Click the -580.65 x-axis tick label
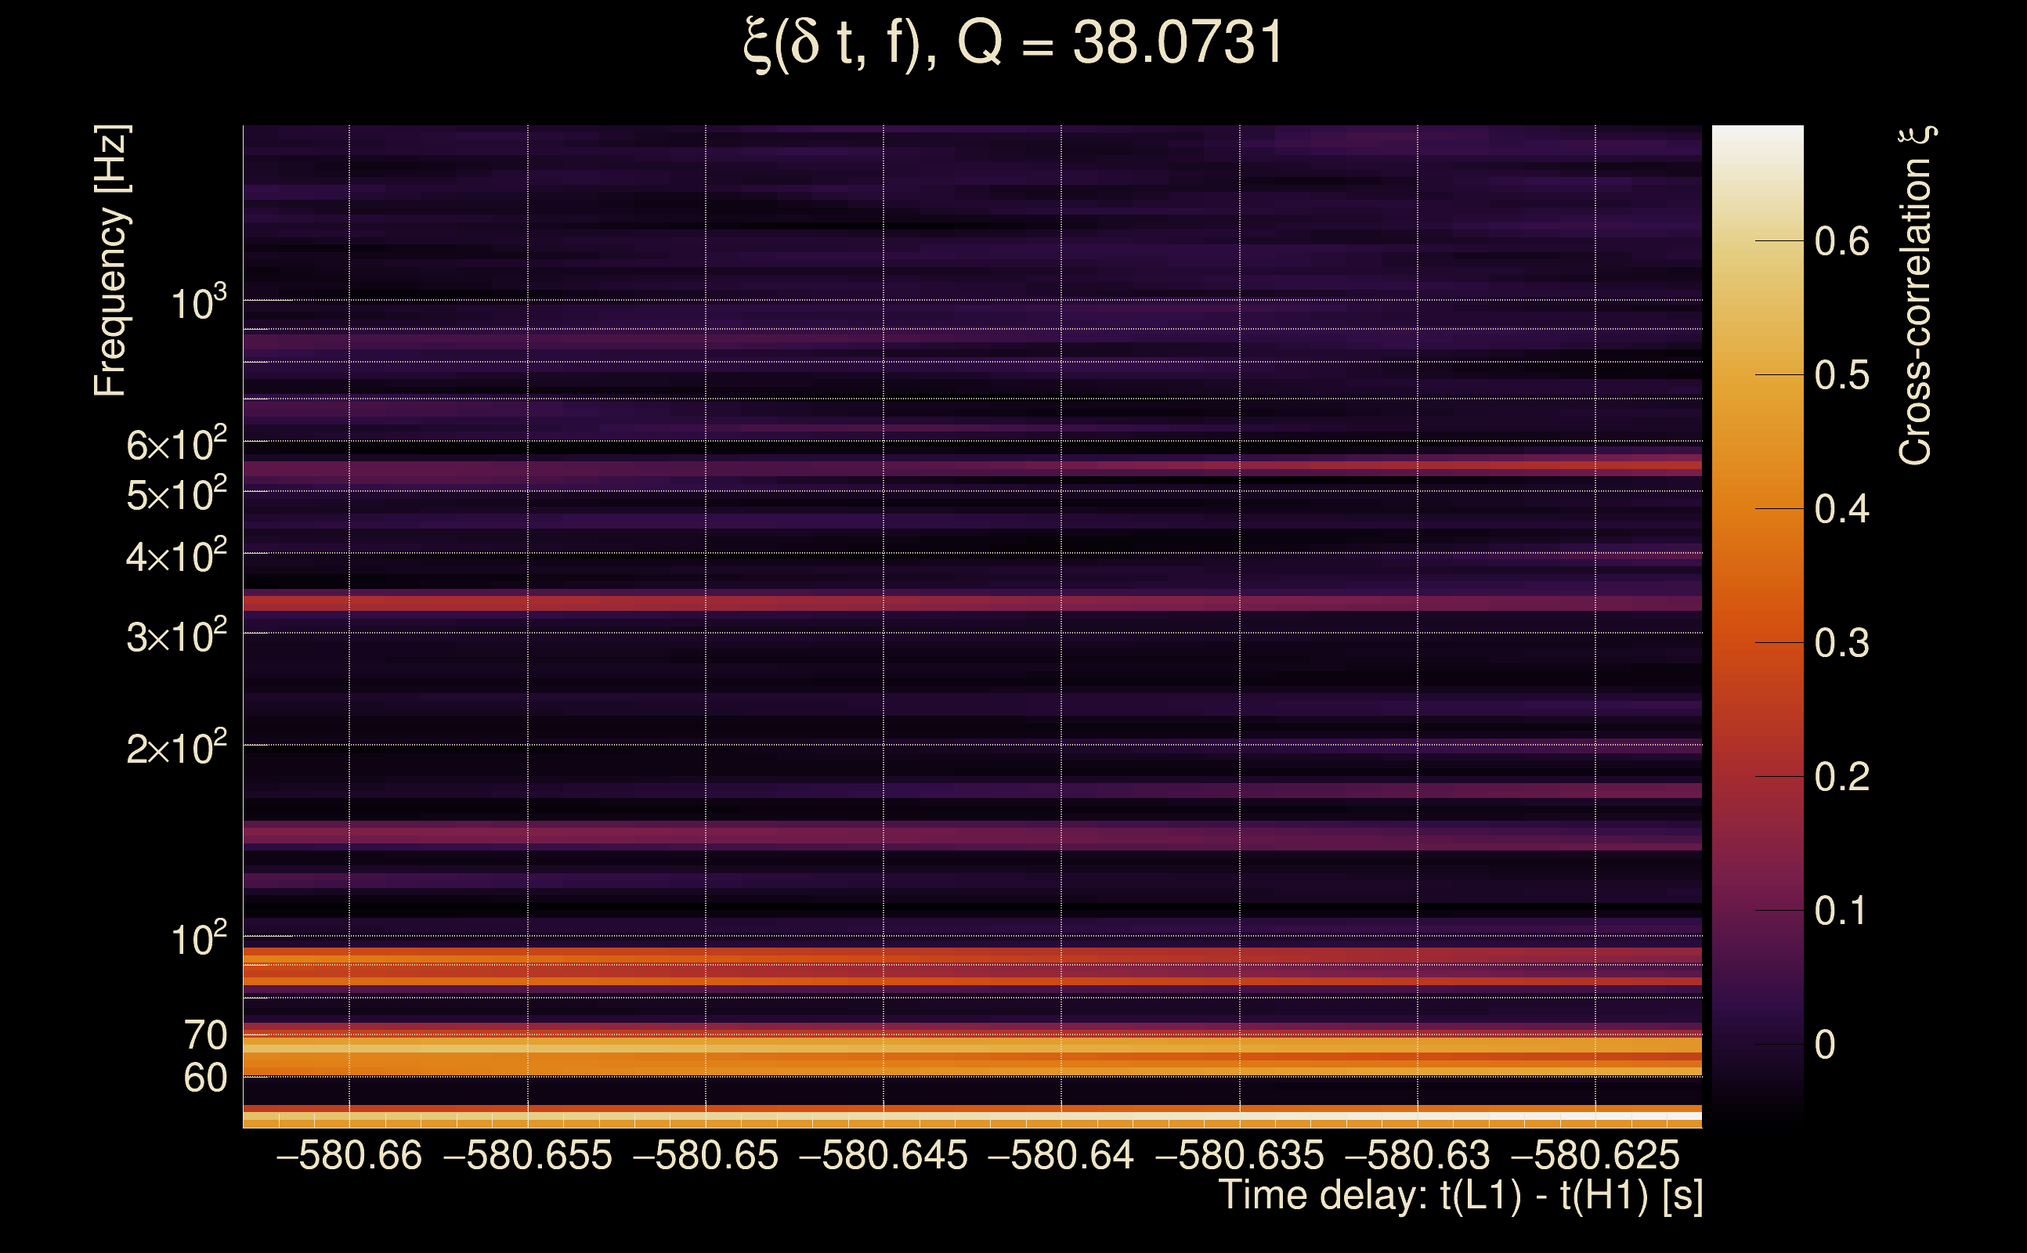The width and height of the screenshot is (2027, 1253). click(x=705, y=1156)
